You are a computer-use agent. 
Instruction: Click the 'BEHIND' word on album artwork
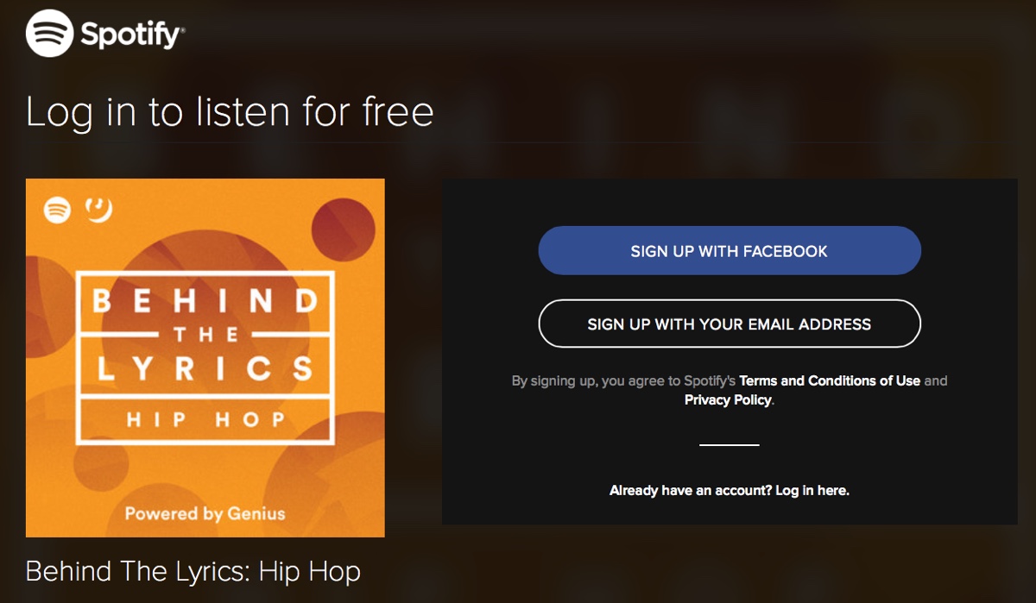(205, 301)
